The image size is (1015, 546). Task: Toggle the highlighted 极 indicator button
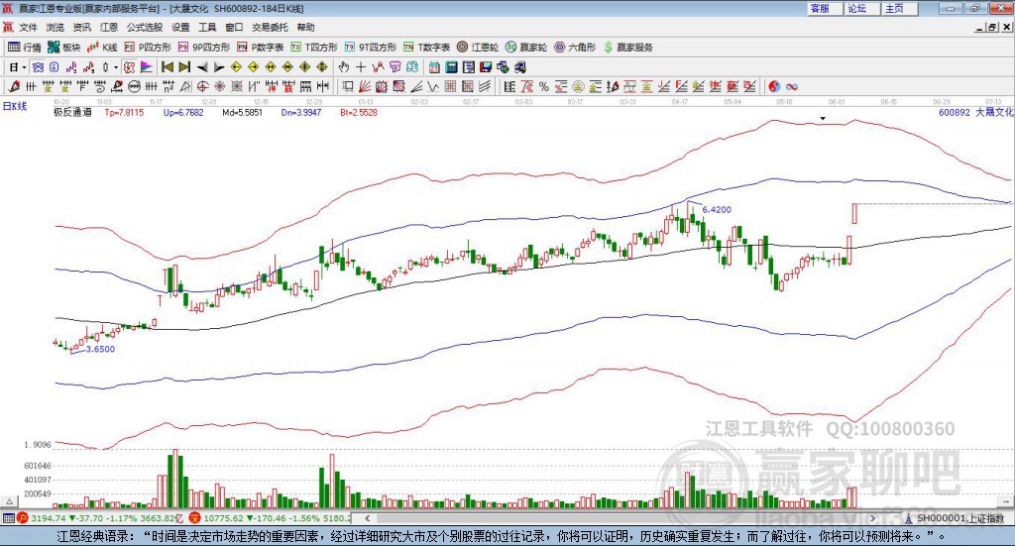[130, 67]
